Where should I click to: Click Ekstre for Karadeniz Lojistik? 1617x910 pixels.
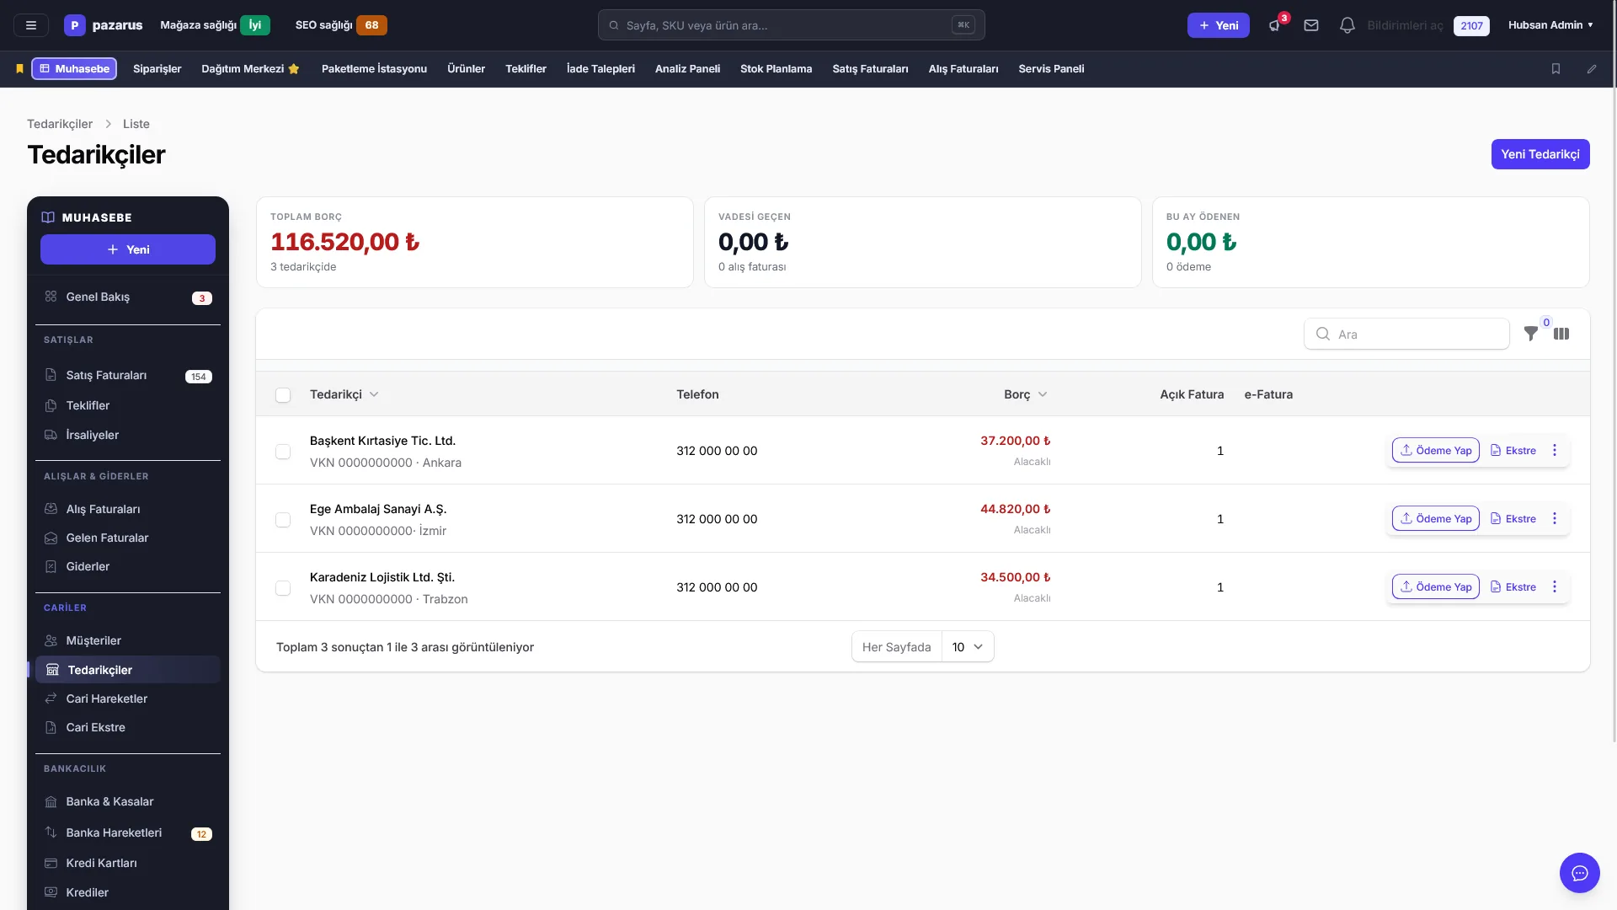point(1513,586)
